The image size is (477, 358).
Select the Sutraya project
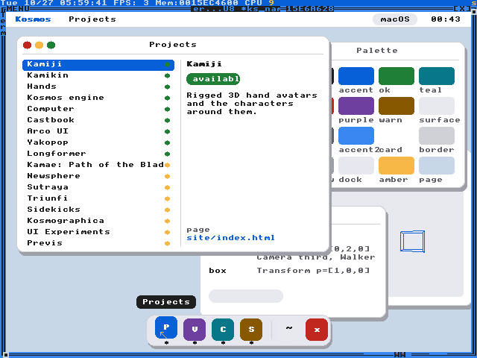click(x=98, y=187)
